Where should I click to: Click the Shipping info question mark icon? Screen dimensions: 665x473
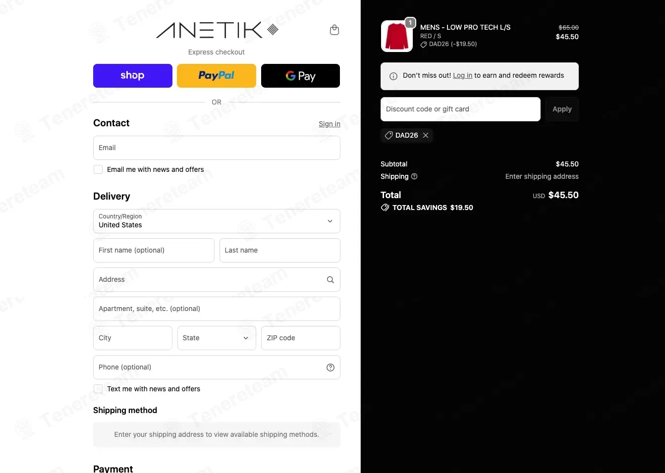(x=414, y=176)
